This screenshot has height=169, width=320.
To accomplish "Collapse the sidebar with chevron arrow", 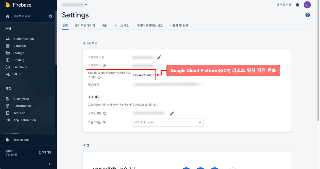I will point(49,164).
